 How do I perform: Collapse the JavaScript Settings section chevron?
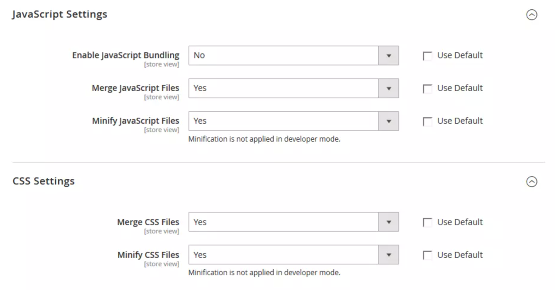pyautogui.click(x=532, y=15)
